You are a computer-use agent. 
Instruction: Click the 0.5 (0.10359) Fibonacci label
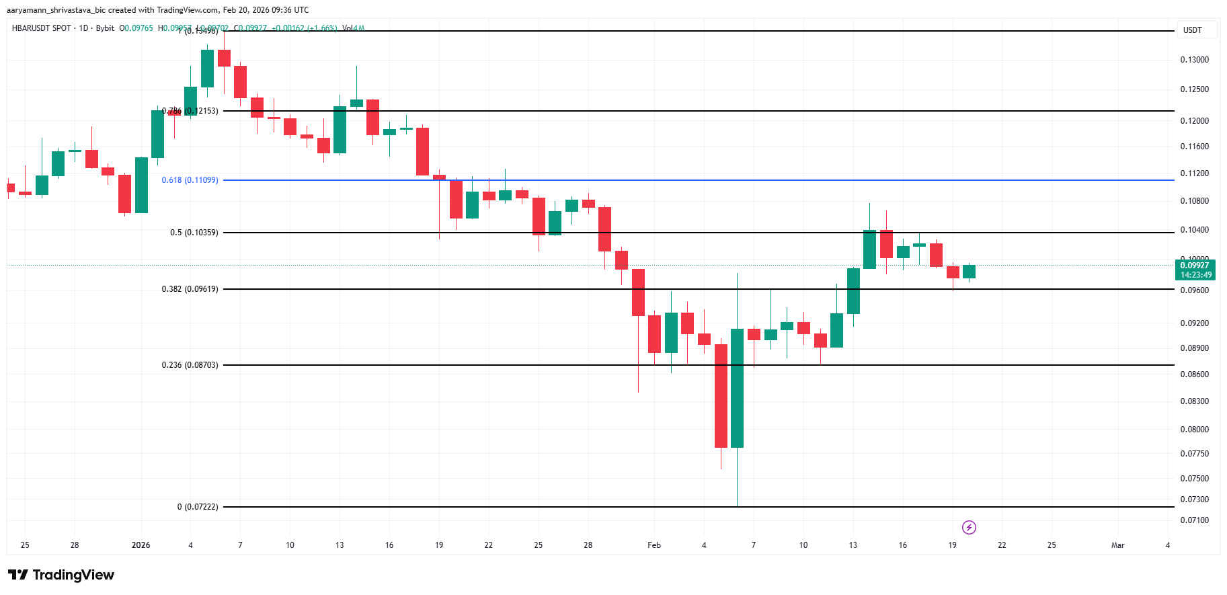point(194,233)
